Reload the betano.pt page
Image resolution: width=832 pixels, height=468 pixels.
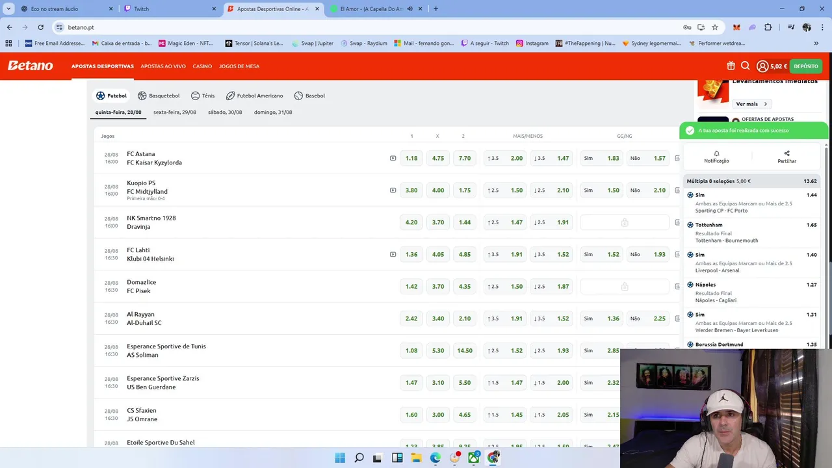coord(40,27)
